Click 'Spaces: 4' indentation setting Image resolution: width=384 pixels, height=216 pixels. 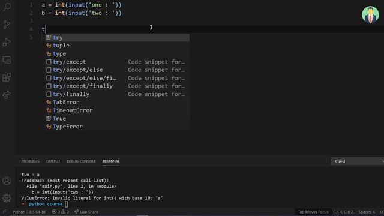coord(367,212)
